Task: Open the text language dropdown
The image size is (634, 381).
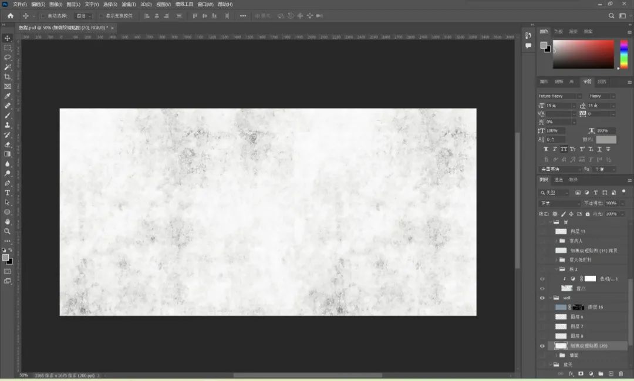Action: pyautogui.click(x=559, y=169)
